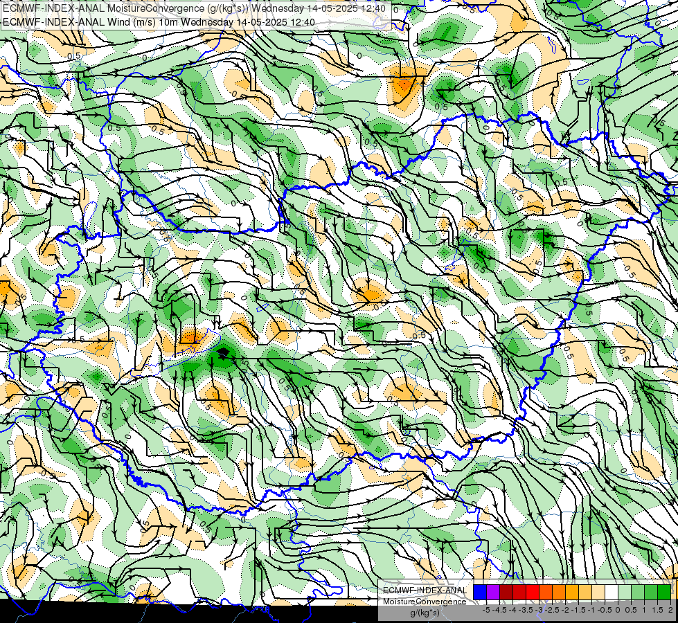This screenshot has height=623, width=678.
Task: Select the dark maroon swatch at -4
Action: click(506, 592)
